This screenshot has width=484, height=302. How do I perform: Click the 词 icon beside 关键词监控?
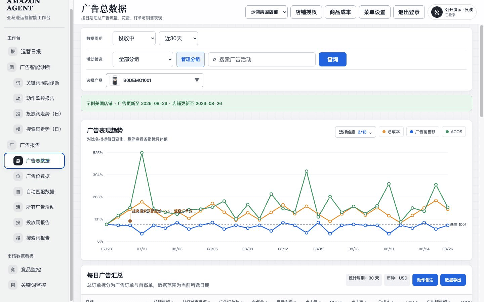click(13, 285)
